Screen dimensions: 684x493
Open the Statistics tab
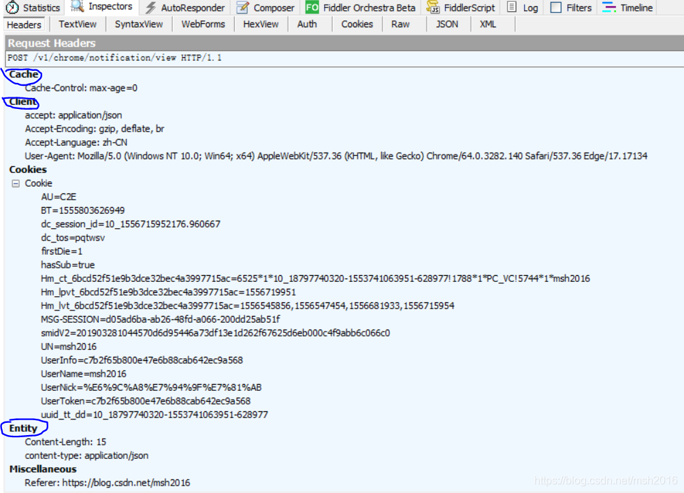[33, 8]
